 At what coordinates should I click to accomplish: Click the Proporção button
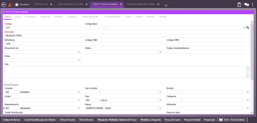point(210,120)
